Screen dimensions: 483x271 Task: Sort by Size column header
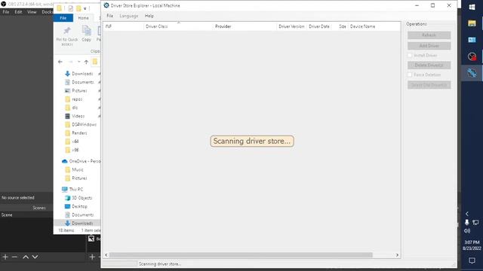[x=340, y=26]
